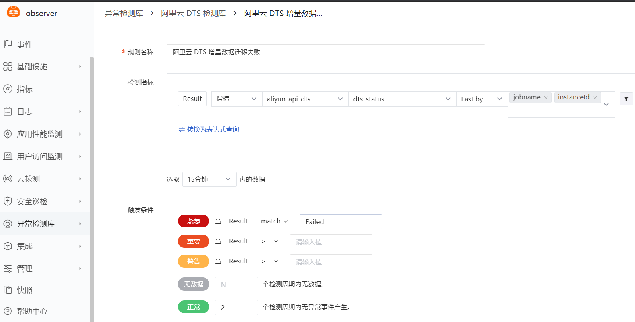Click the 警告 threshold value field
Viewport: 635px width, 322px height.
[331, 262]
